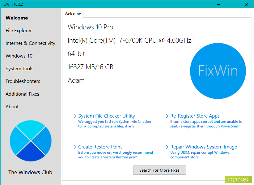Click the arrow icon beside System File Checker
Image resolution: width=254 pixels, height=185 pixels.
[x=73, y=116]
